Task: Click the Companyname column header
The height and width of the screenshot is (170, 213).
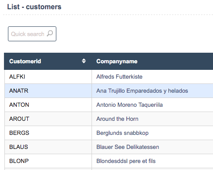Action: (117, 61)
